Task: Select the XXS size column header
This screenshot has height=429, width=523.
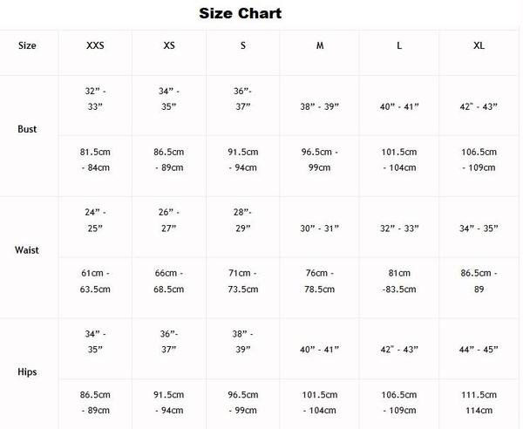Action: 95,45
